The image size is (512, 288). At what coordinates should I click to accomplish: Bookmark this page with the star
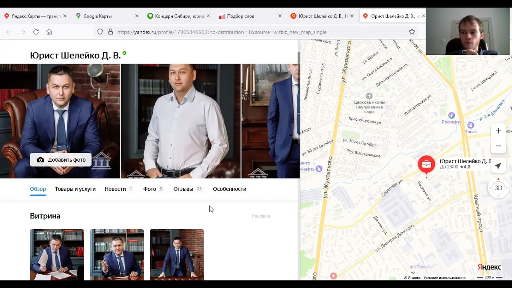412,32
